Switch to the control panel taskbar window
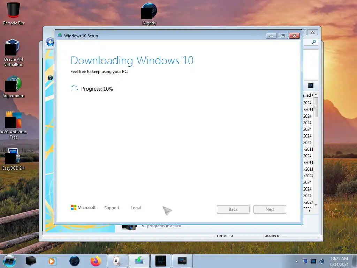Screen dimensions: 357x268 tap(182, 261)
